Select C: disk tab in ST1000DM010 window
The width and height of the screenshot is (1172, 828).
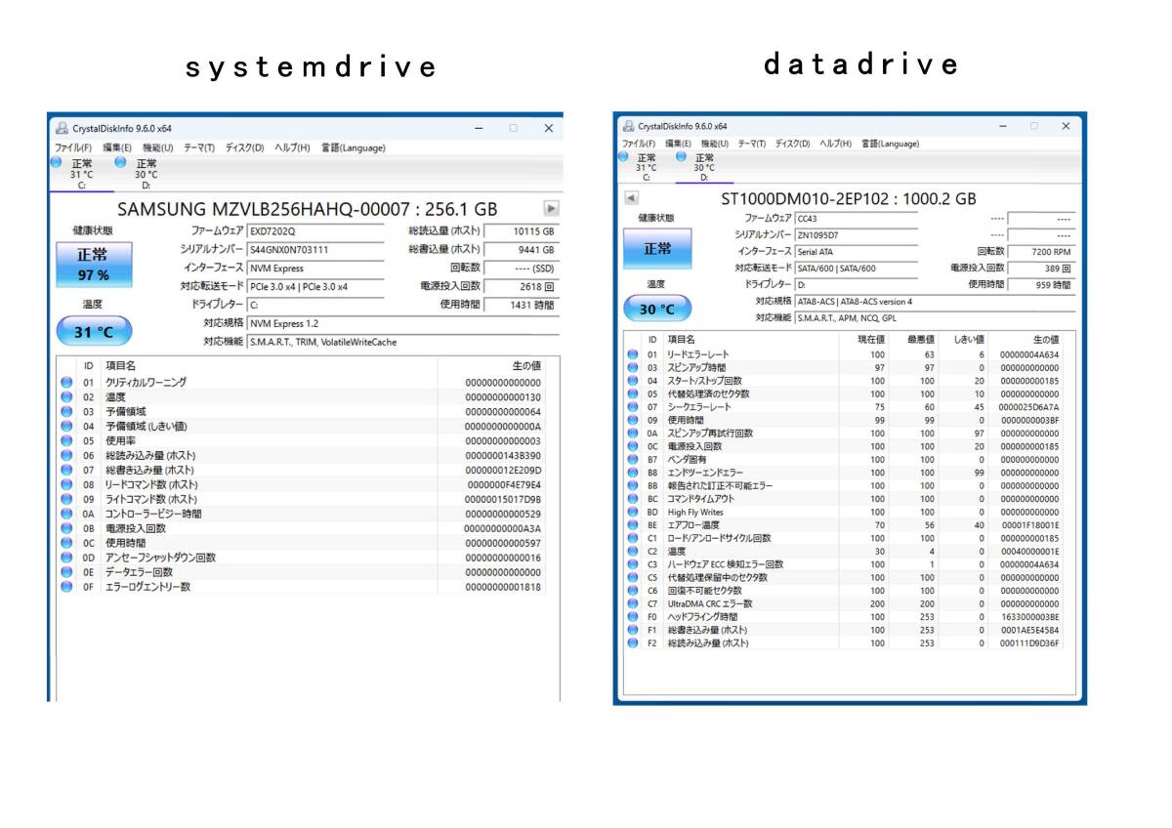(x=646, y=166)
